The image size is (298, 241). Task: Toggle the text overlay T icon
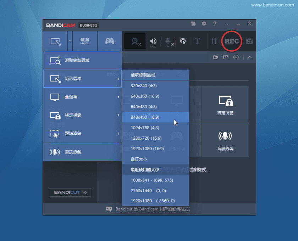tap(198, 41)
